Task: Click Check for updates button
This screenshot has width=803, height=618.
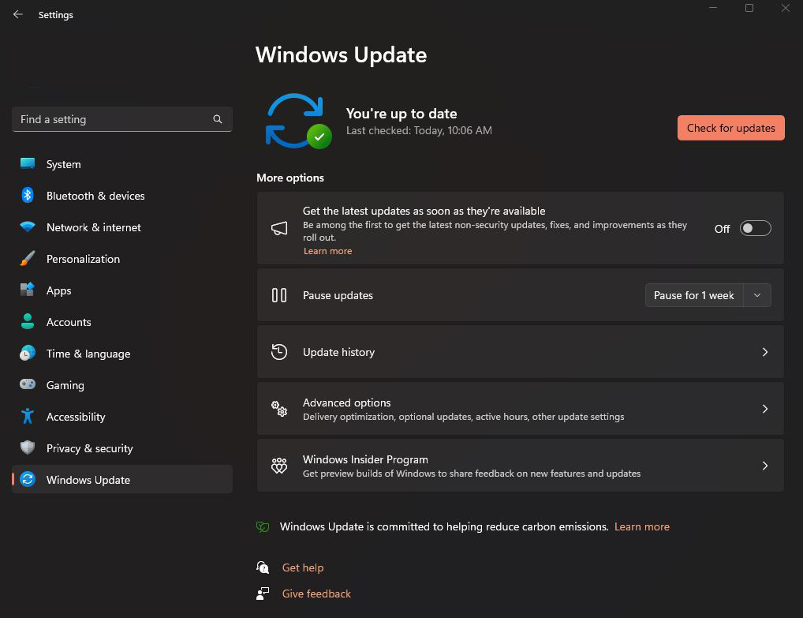Action: pyautogui.click(x=730, y=128)
